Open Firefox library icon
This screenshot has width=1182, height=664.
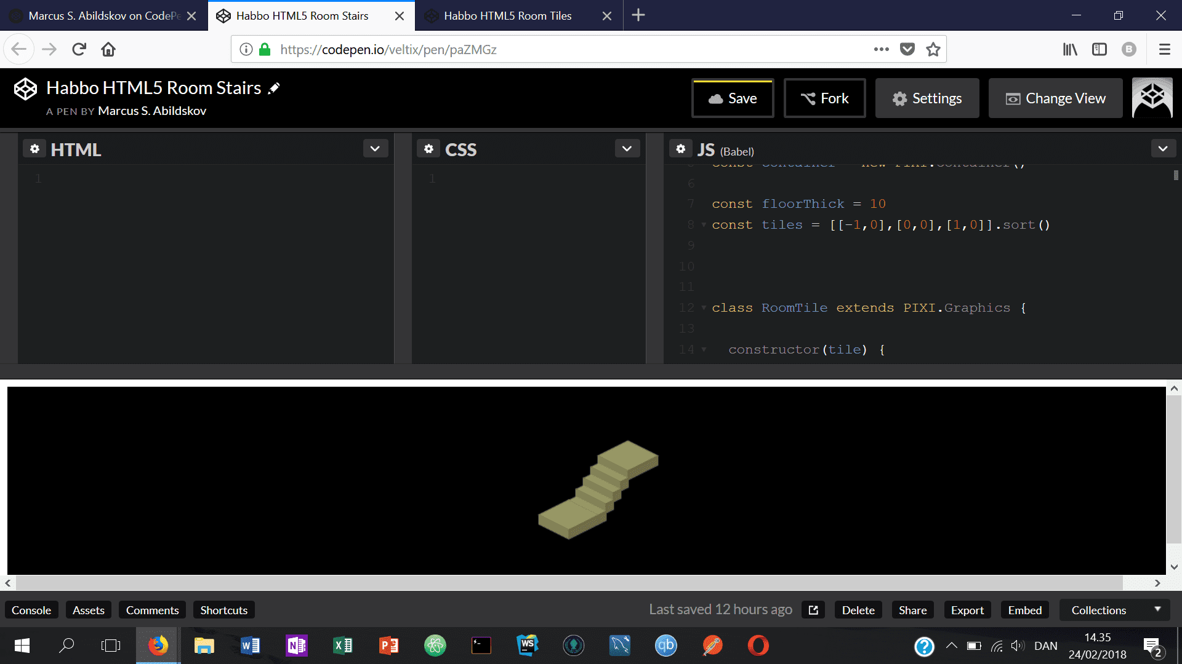click(1070, 49)
